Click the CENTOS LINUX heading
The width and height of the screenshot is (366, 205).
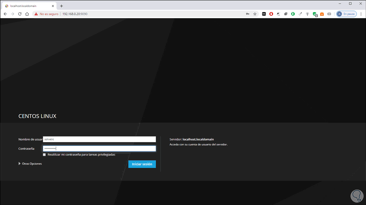click(38, 116)
